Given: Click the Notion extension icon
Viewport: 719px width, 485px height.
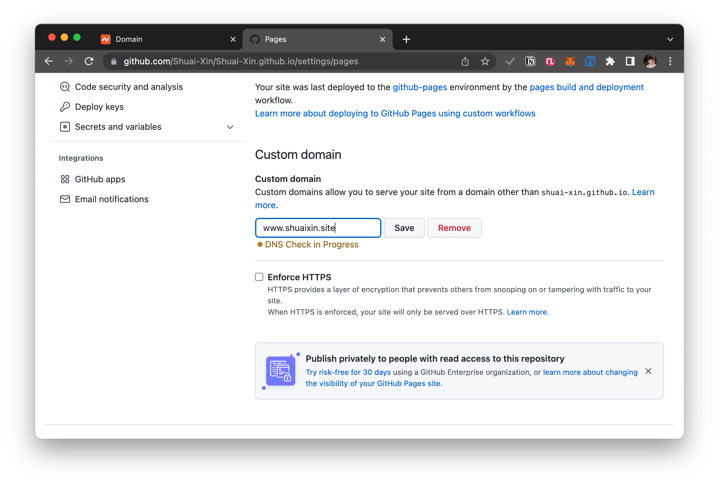Looking at the screenshot, I should (530, 61).
